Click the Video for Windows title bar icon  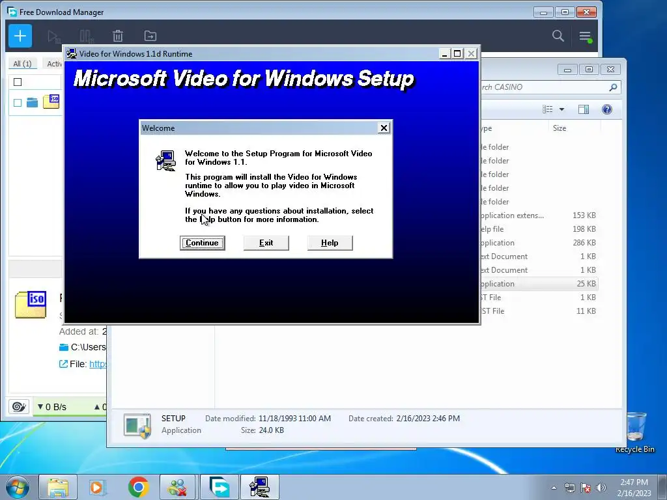point(72,53)
